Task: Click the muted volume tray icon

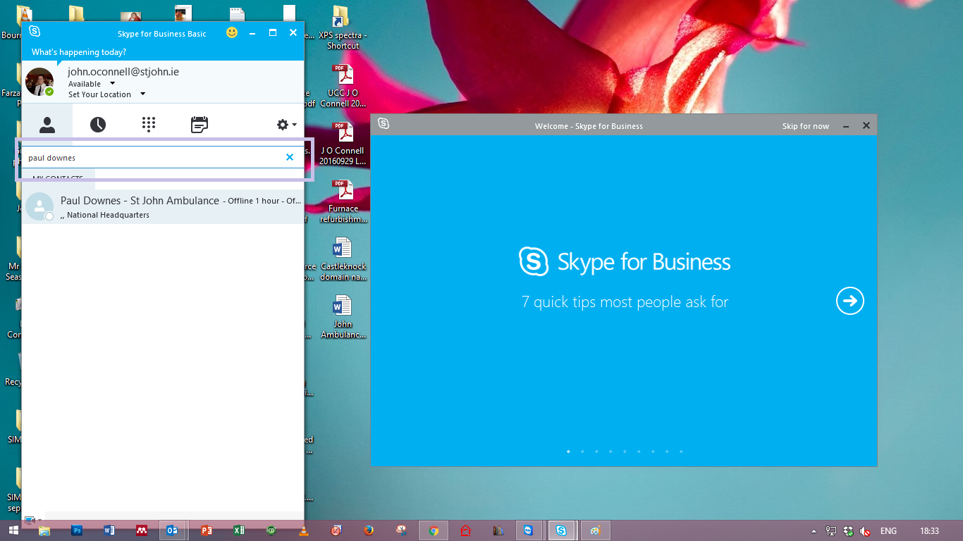Action: pyautogui.click(x=866, y=531)
